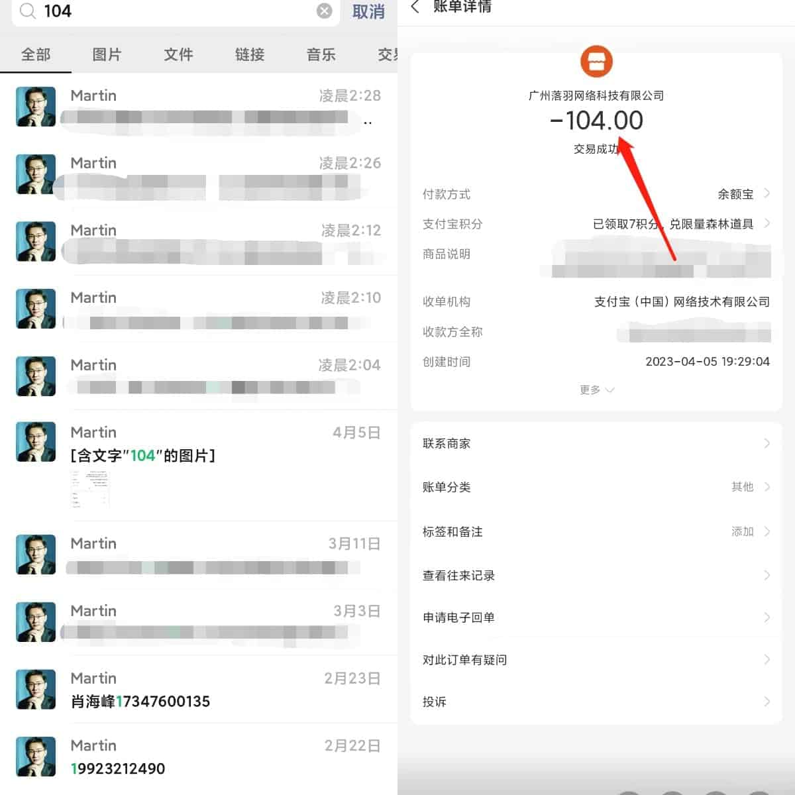Add a note via 标签和备注 添加

pyautogui.click(x=596, y=531)
